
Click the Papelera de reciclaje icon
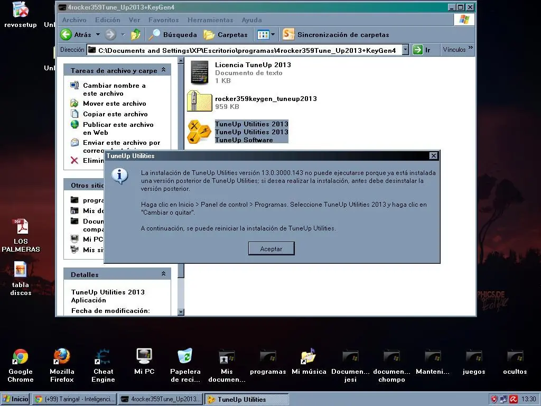tap(185, 365)
